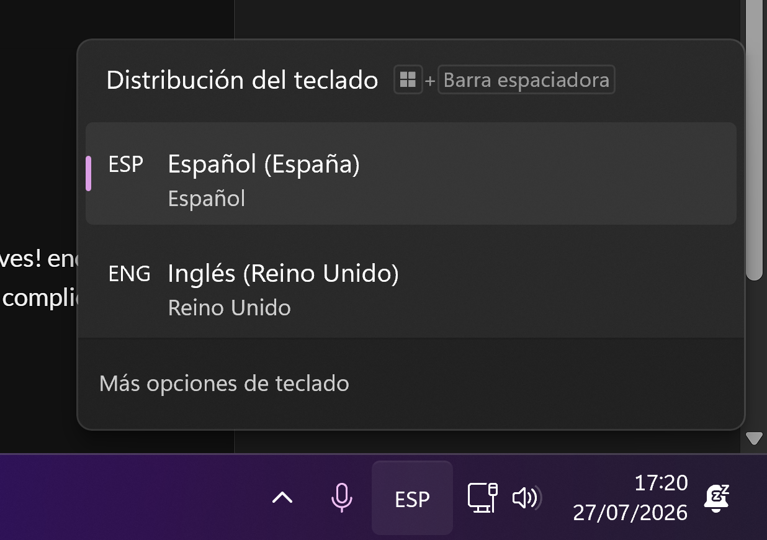Image resolution: width=767 pixels, height=540 pixels.
Task: Click the scrollbar down arrow
Action: click(754, 439)
